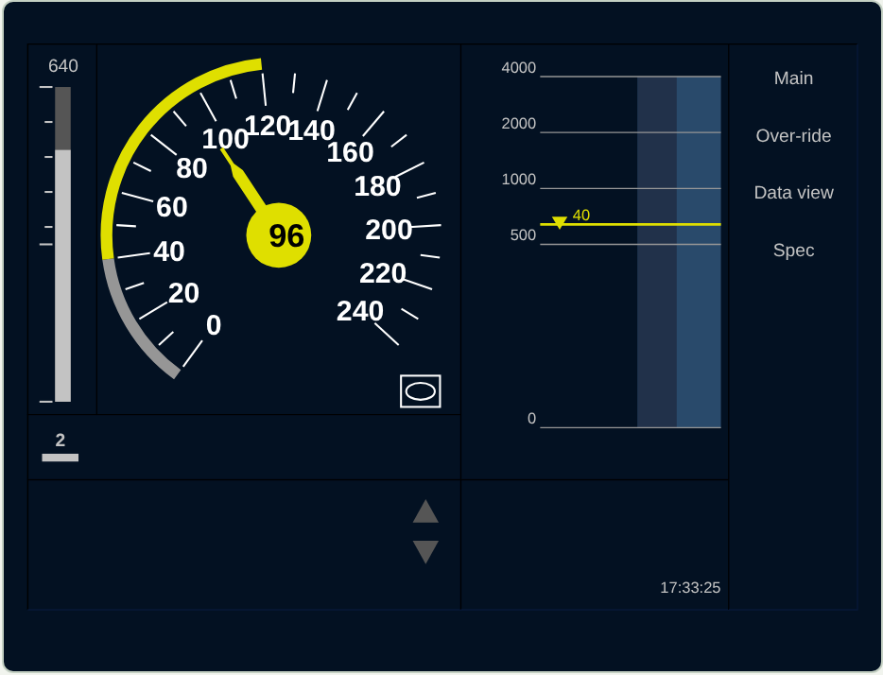Click the 60 speed dial number

172,207
